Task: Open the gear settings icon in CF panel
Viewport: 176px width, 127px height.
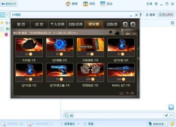Action: [x=133, y=25]
